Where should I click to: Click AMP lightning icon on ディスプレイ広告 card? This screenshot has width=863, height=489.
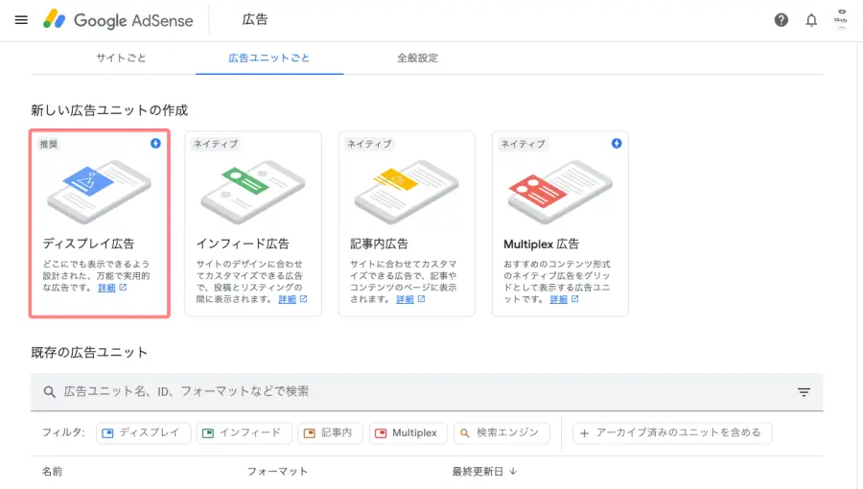click(155, 144)
